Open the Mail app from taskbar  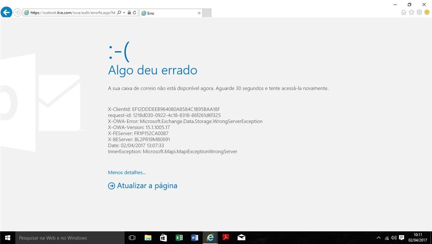coord(241,238)
